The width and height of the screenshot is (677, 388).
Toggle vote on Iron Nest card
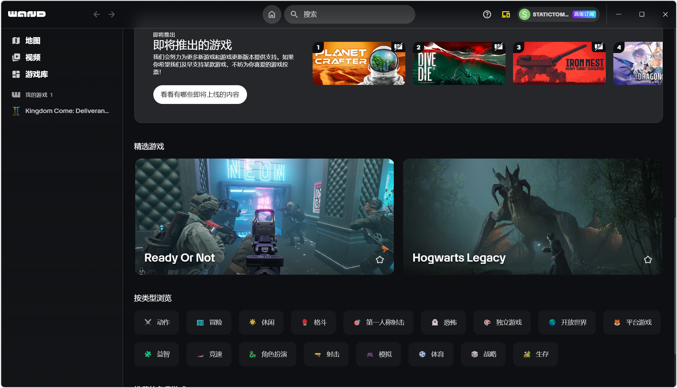click(x=599, y=47)
